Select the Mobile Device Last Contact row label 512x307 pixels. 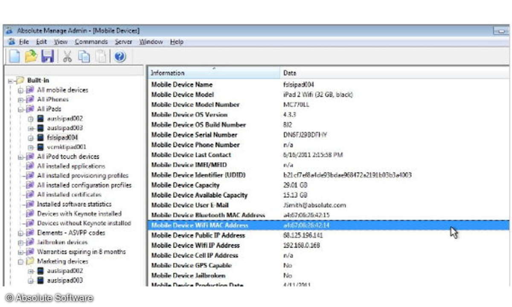click(x=191, y=155)
